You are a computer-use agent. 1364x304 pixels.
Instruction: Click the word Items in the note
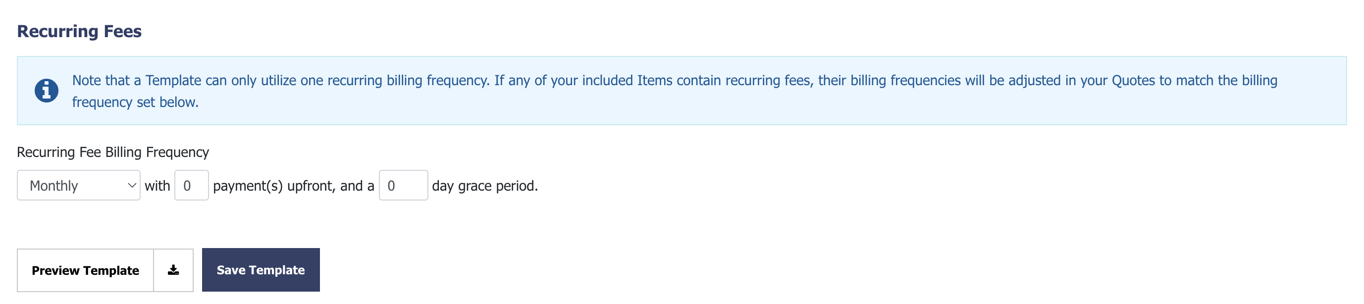[654, 81]
